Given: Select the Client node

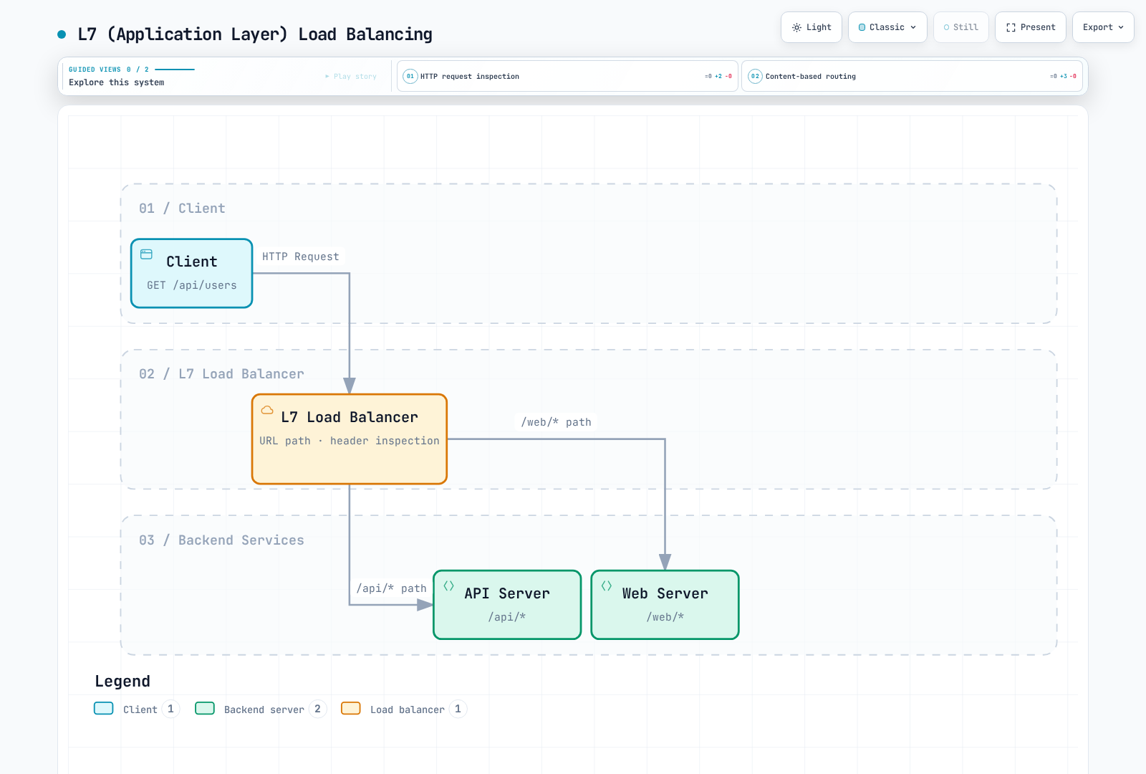Looking at the screenshot, I should coord(192,273).
